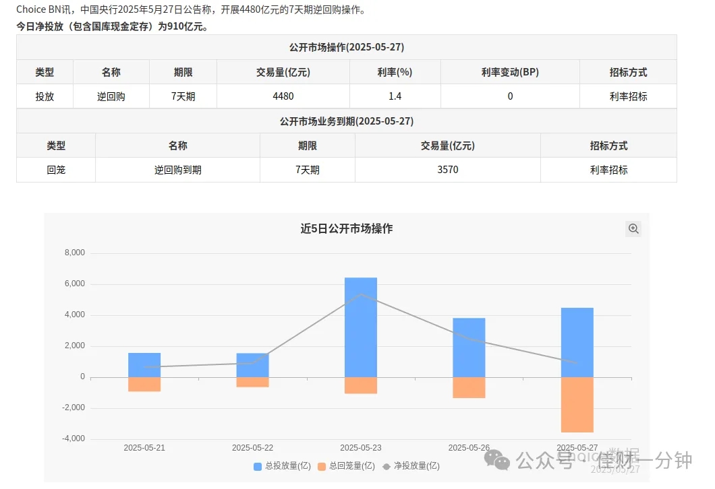Click the 利率变动 value 0 cell
Viewport: 715px width, 489px height.
tap(510, 96)
